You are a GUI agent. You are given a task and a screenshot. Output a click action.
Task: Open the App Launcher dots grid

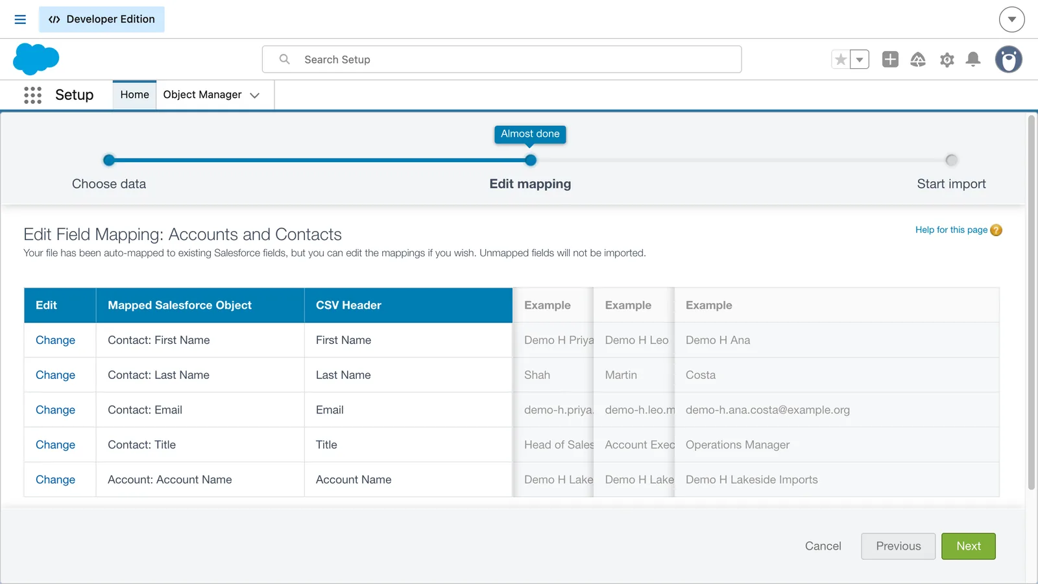click(32, 95)
